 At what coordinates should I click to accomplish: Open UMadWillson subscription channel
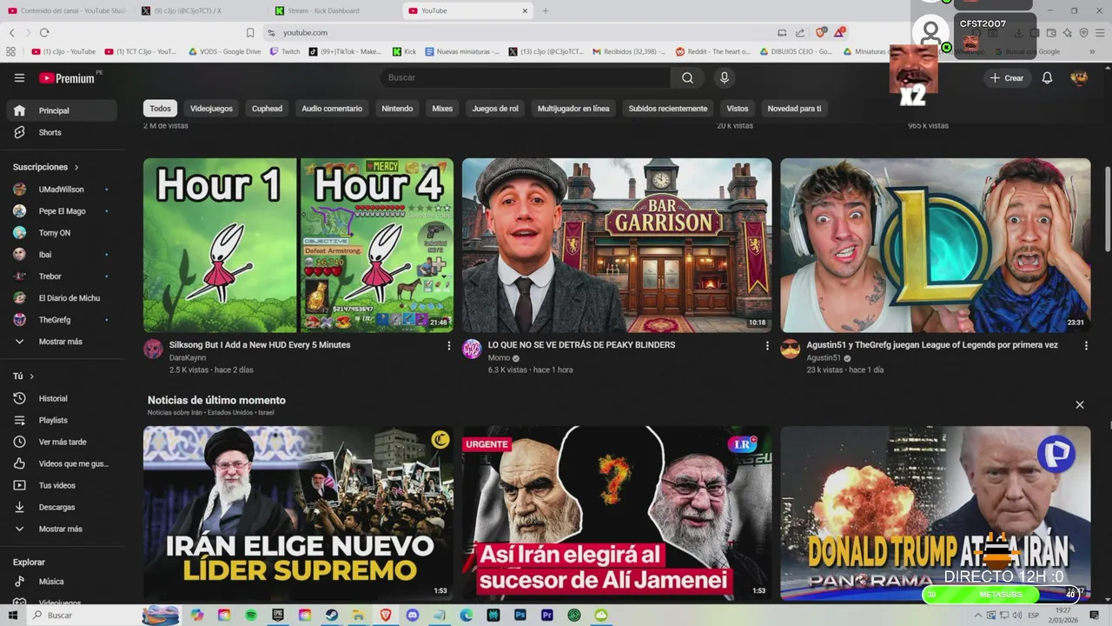coord(61,189)
